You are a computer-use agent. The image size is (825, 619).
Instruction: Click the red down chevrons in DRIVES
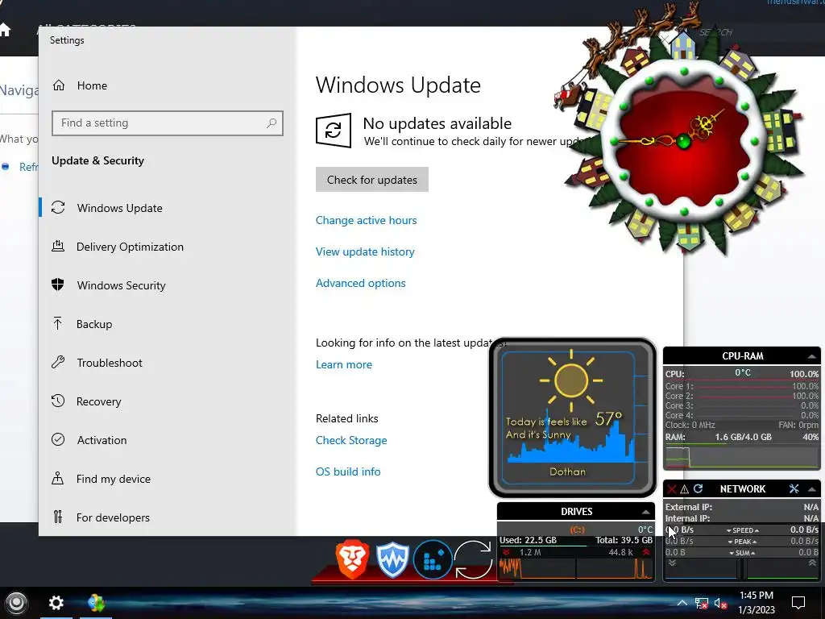(506, 552)
